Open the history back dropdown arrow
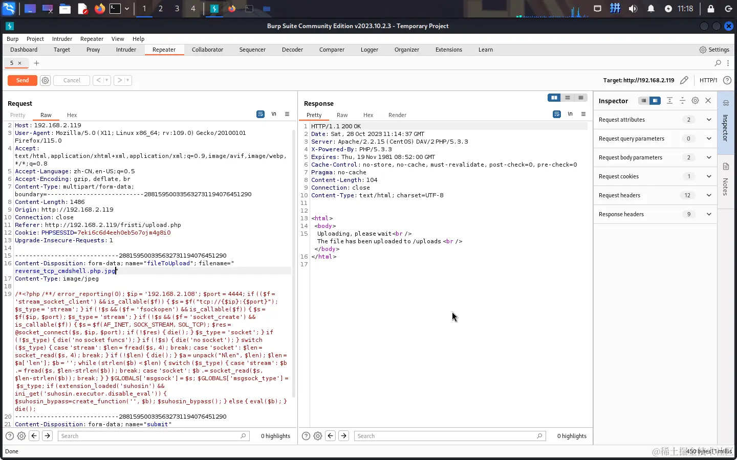The image size is (737, 460). tap(107, 80)
